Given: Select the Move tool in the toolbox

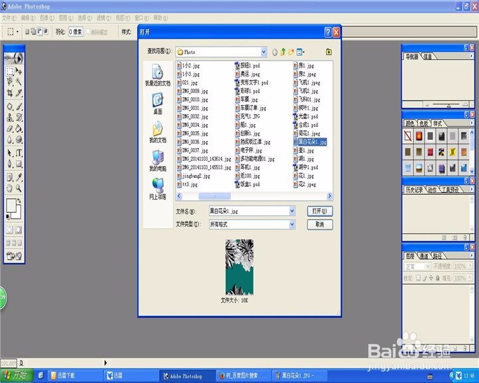Looking at the screenshot, I should 19,71.
